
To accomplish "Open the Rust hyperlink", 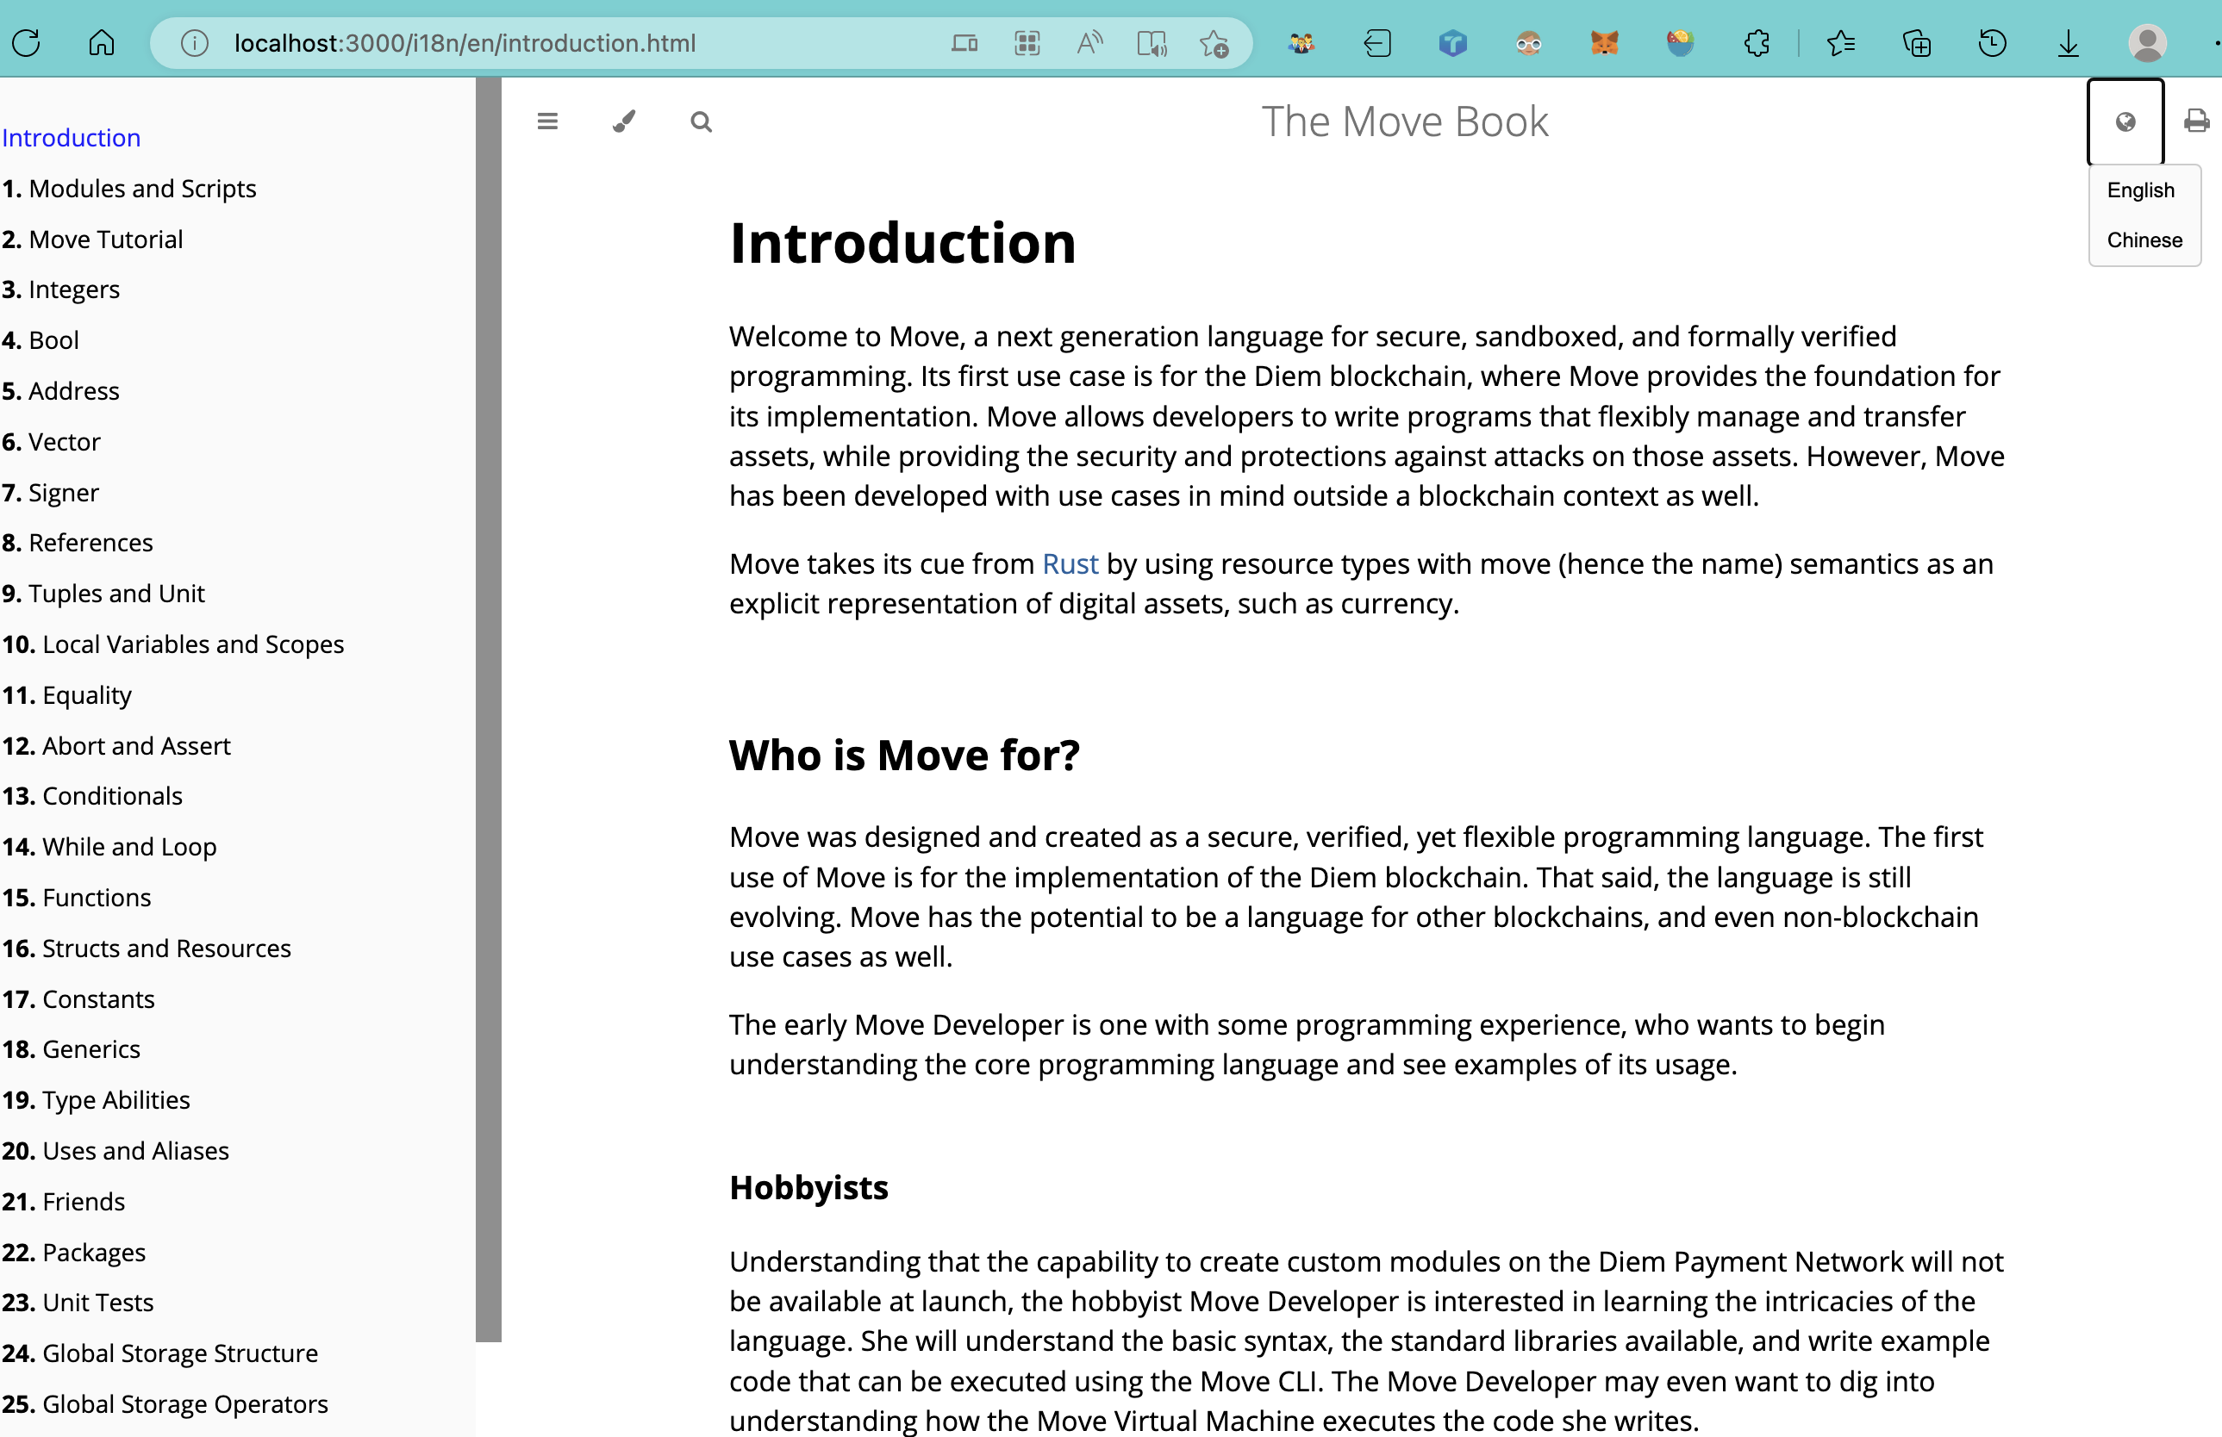I will tap(1070, 564).
